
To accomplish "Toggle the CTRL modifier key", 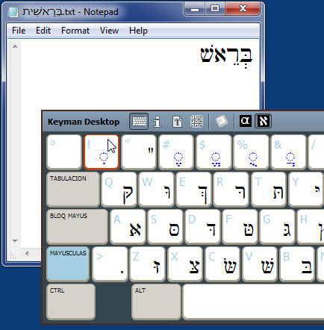I will pyautogui.click(x=71, y=302).
